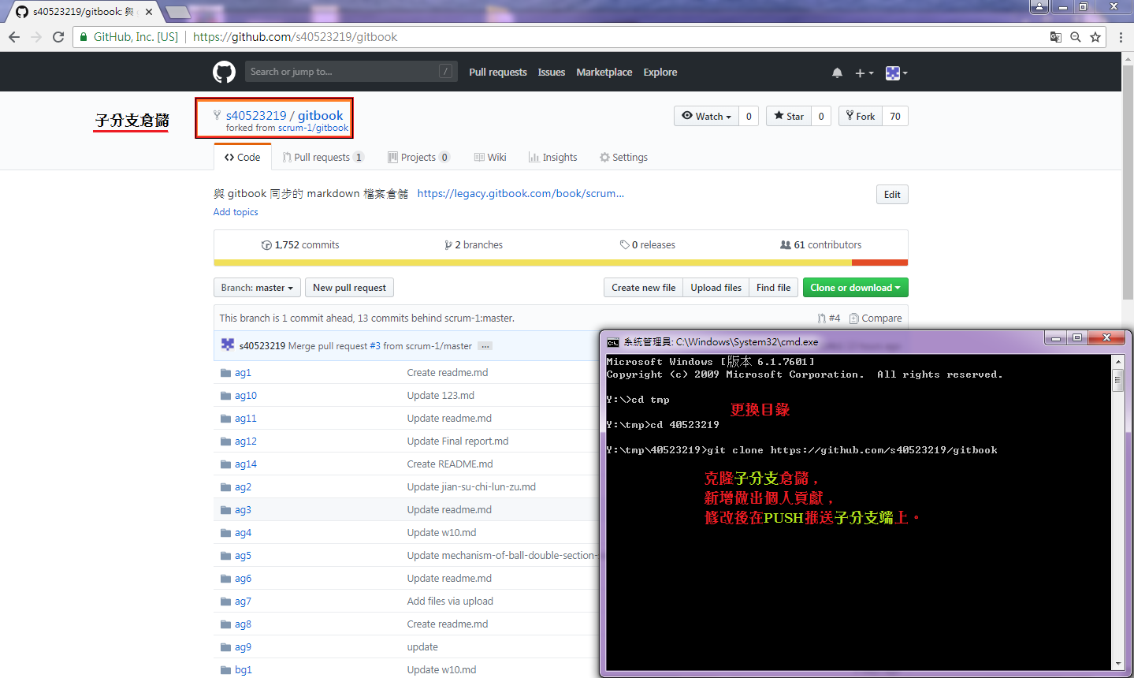Open the #3 pull request link in commit
The width and height of the screenshot is (1134, 678).
pos(375,346)
